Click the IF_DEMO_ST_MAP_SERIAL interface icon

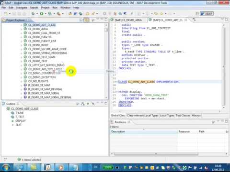click(x=25, y=93)
